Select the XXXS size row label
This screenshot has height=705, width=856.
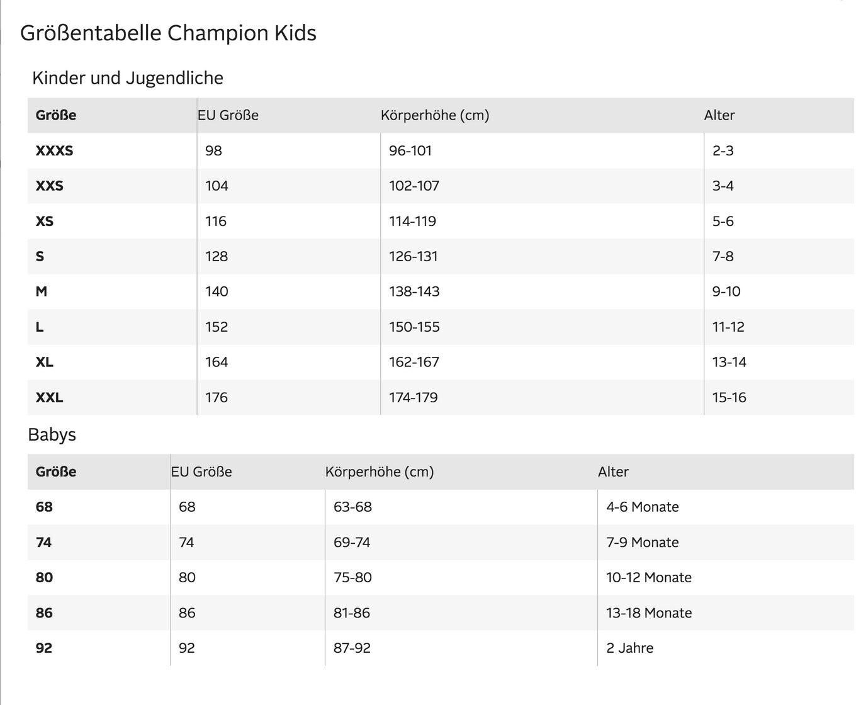pos(54,150)
